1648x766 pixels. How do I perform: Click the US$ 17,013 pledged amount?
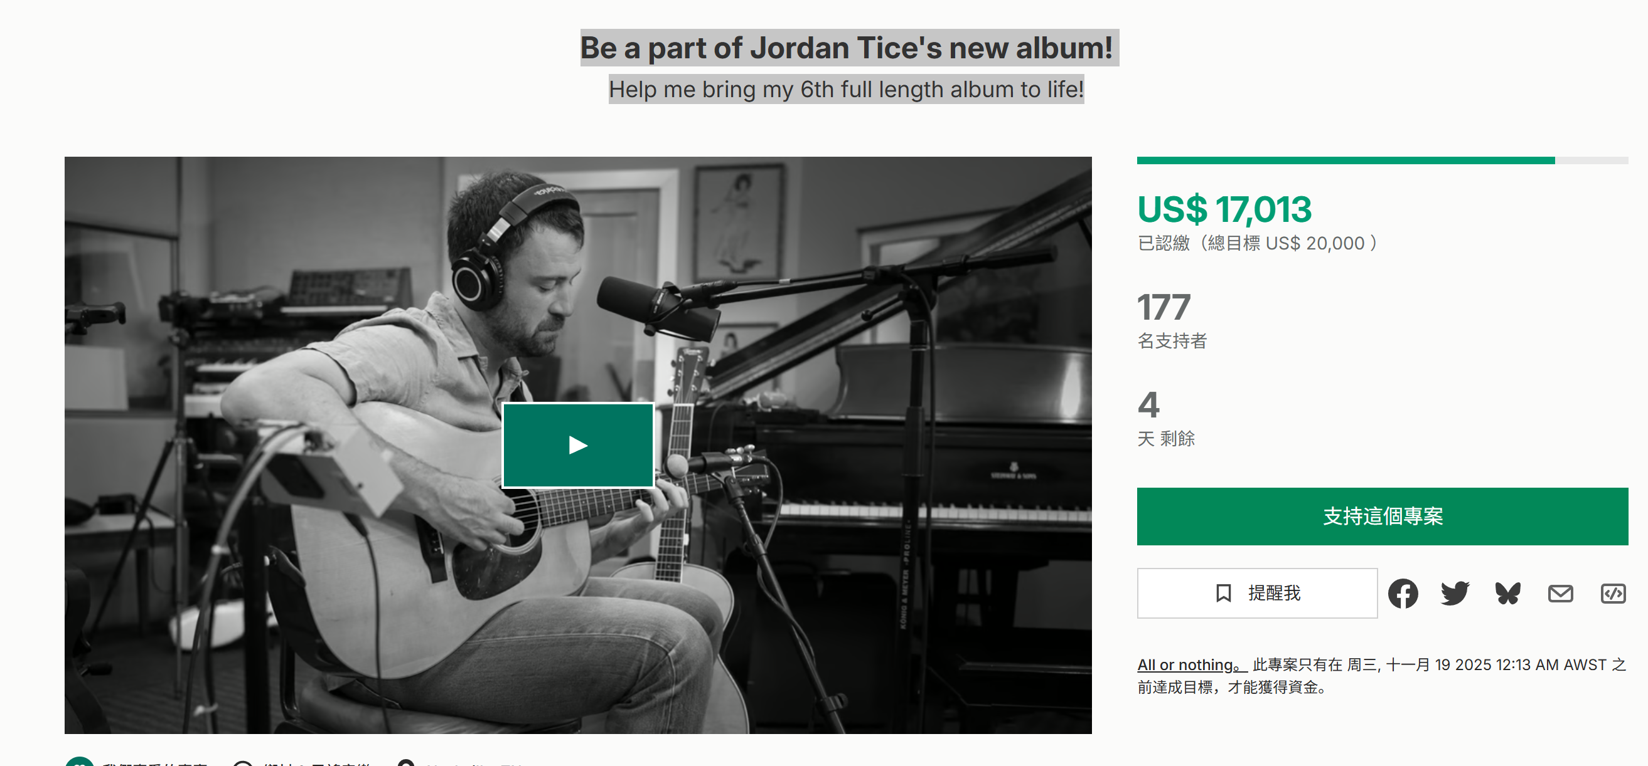pyautogui.click(x=1223, y=209)
